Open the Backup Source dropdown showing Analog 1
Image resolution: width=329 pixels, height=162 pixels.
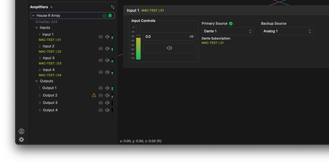pos(287,31)
